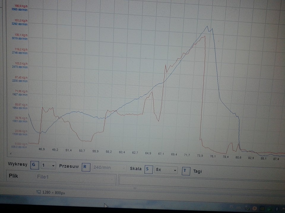Click the '71,7' time axis value
Viewport: 285px width, 213px height.
coord(187,155)
